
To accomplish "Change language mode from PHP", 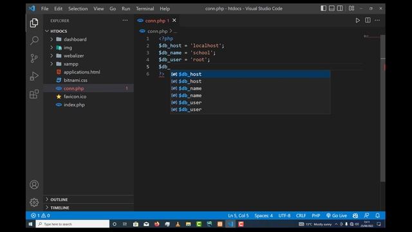I will 316,215.
